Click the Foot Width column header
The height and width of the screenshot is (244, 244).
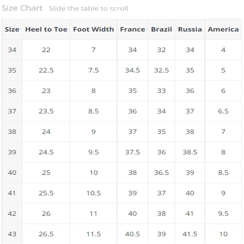click(x=93, y=29)
